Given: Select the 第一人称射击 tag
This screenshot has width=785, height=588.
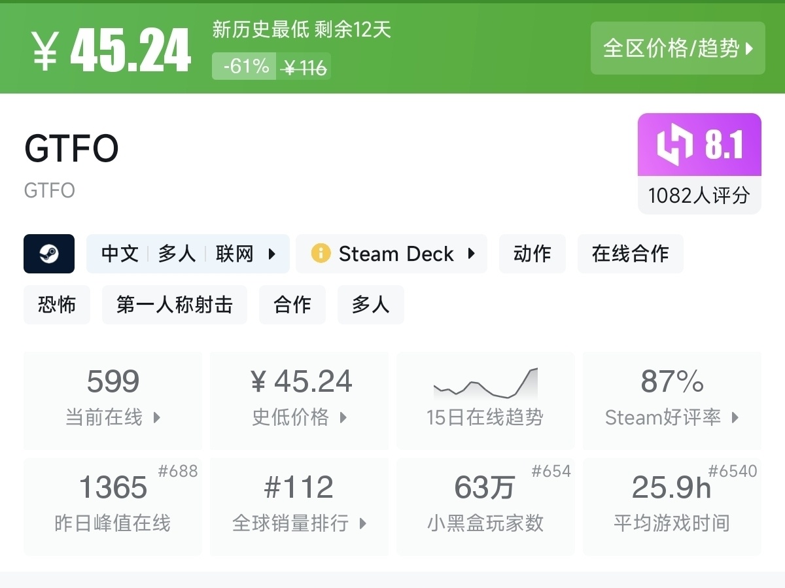Looking at the screenshot, I should click(175, 305).
